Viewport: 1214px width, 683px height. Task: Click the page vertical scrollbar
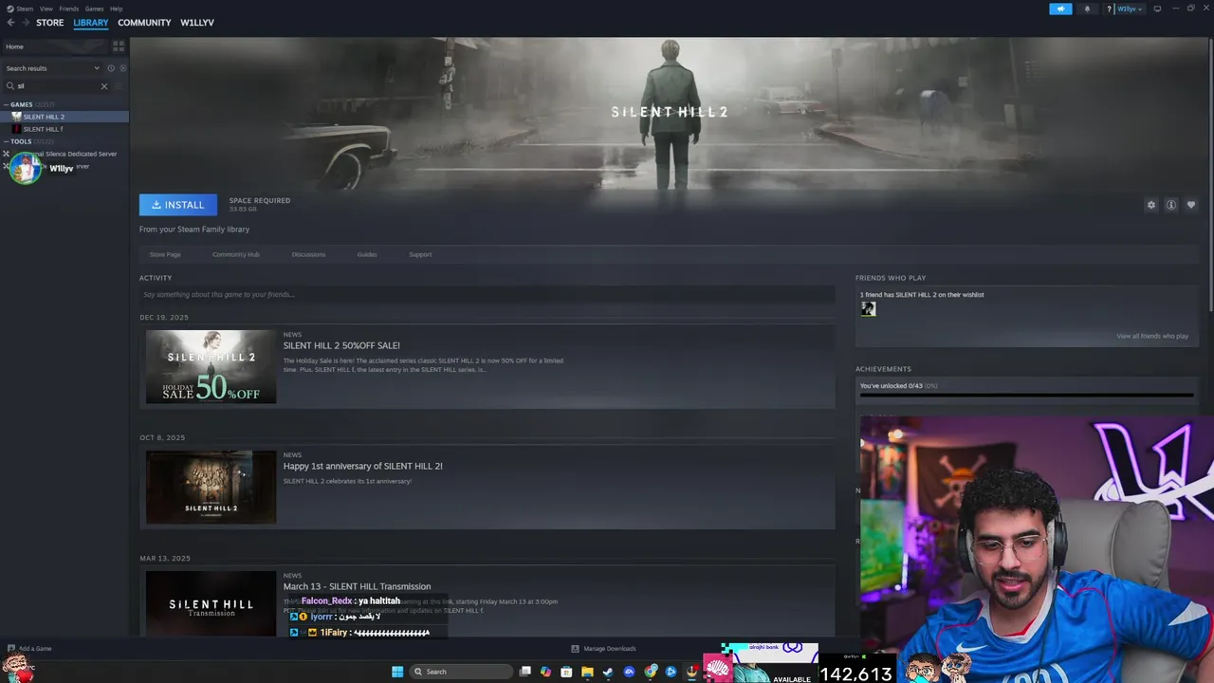click(x=1210, y=173)
